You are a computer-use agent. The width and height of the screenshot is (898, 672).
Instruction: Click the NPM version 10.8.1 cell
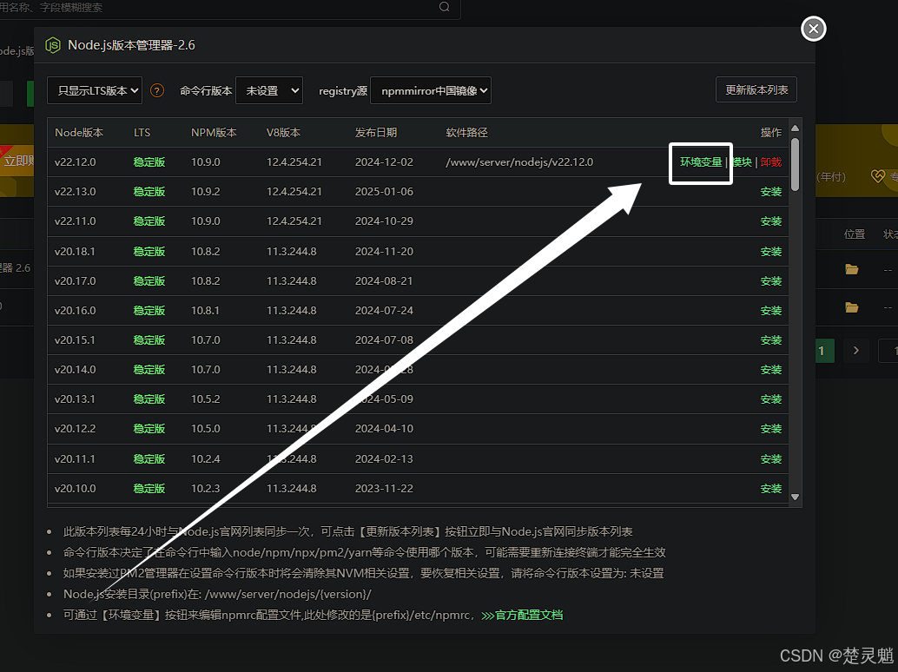tap(206, 311)
